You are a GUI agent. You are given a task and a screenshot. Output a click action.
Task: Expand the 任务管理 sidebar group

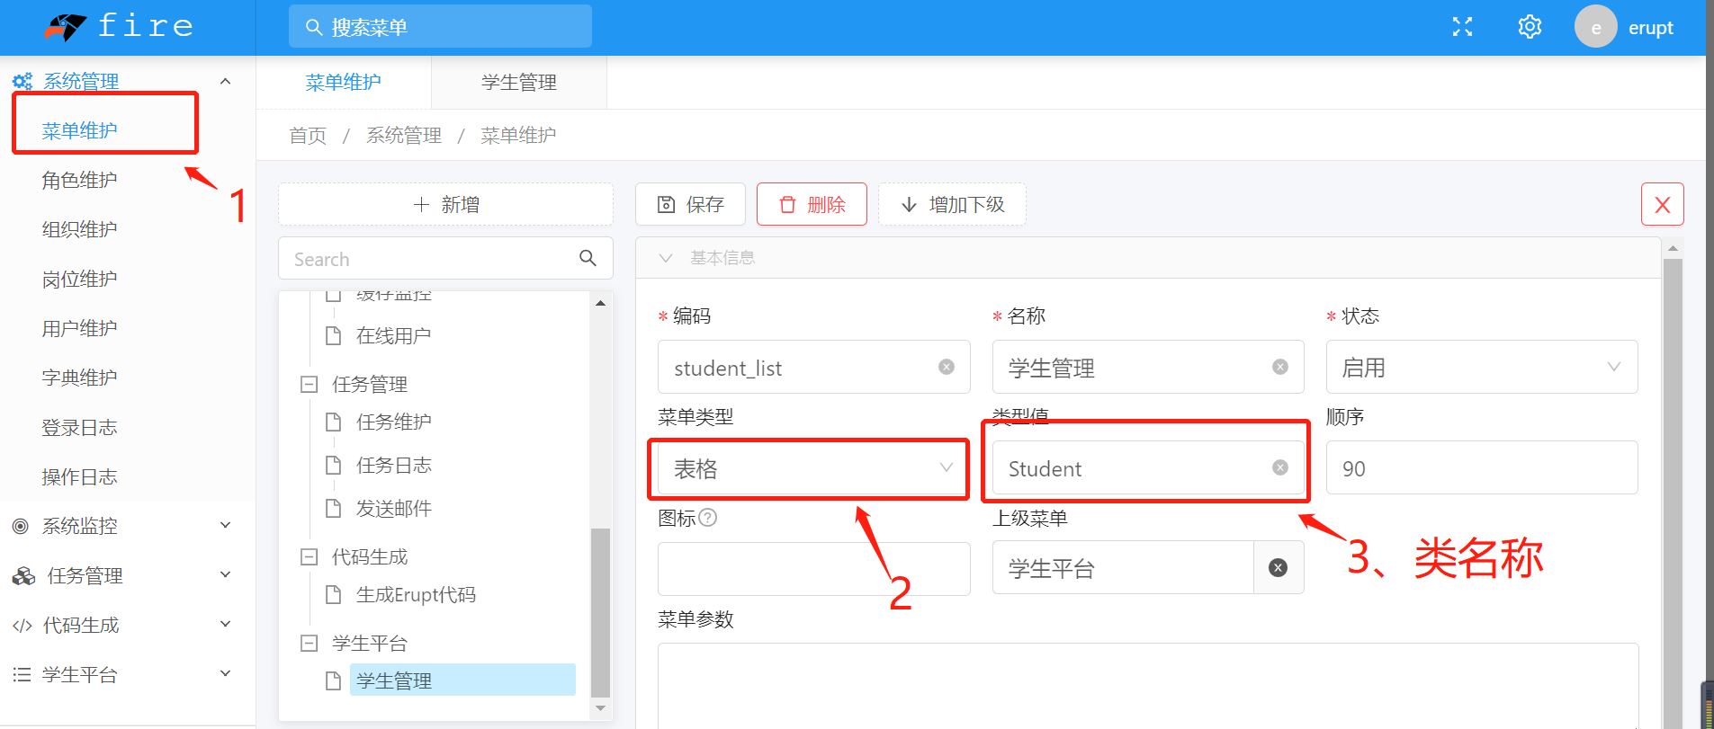225,574
